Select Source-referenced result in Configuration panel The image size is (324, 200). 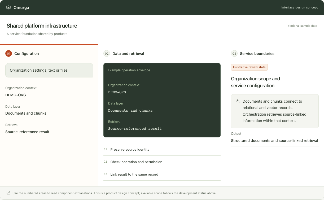click(x=27, y=132)
